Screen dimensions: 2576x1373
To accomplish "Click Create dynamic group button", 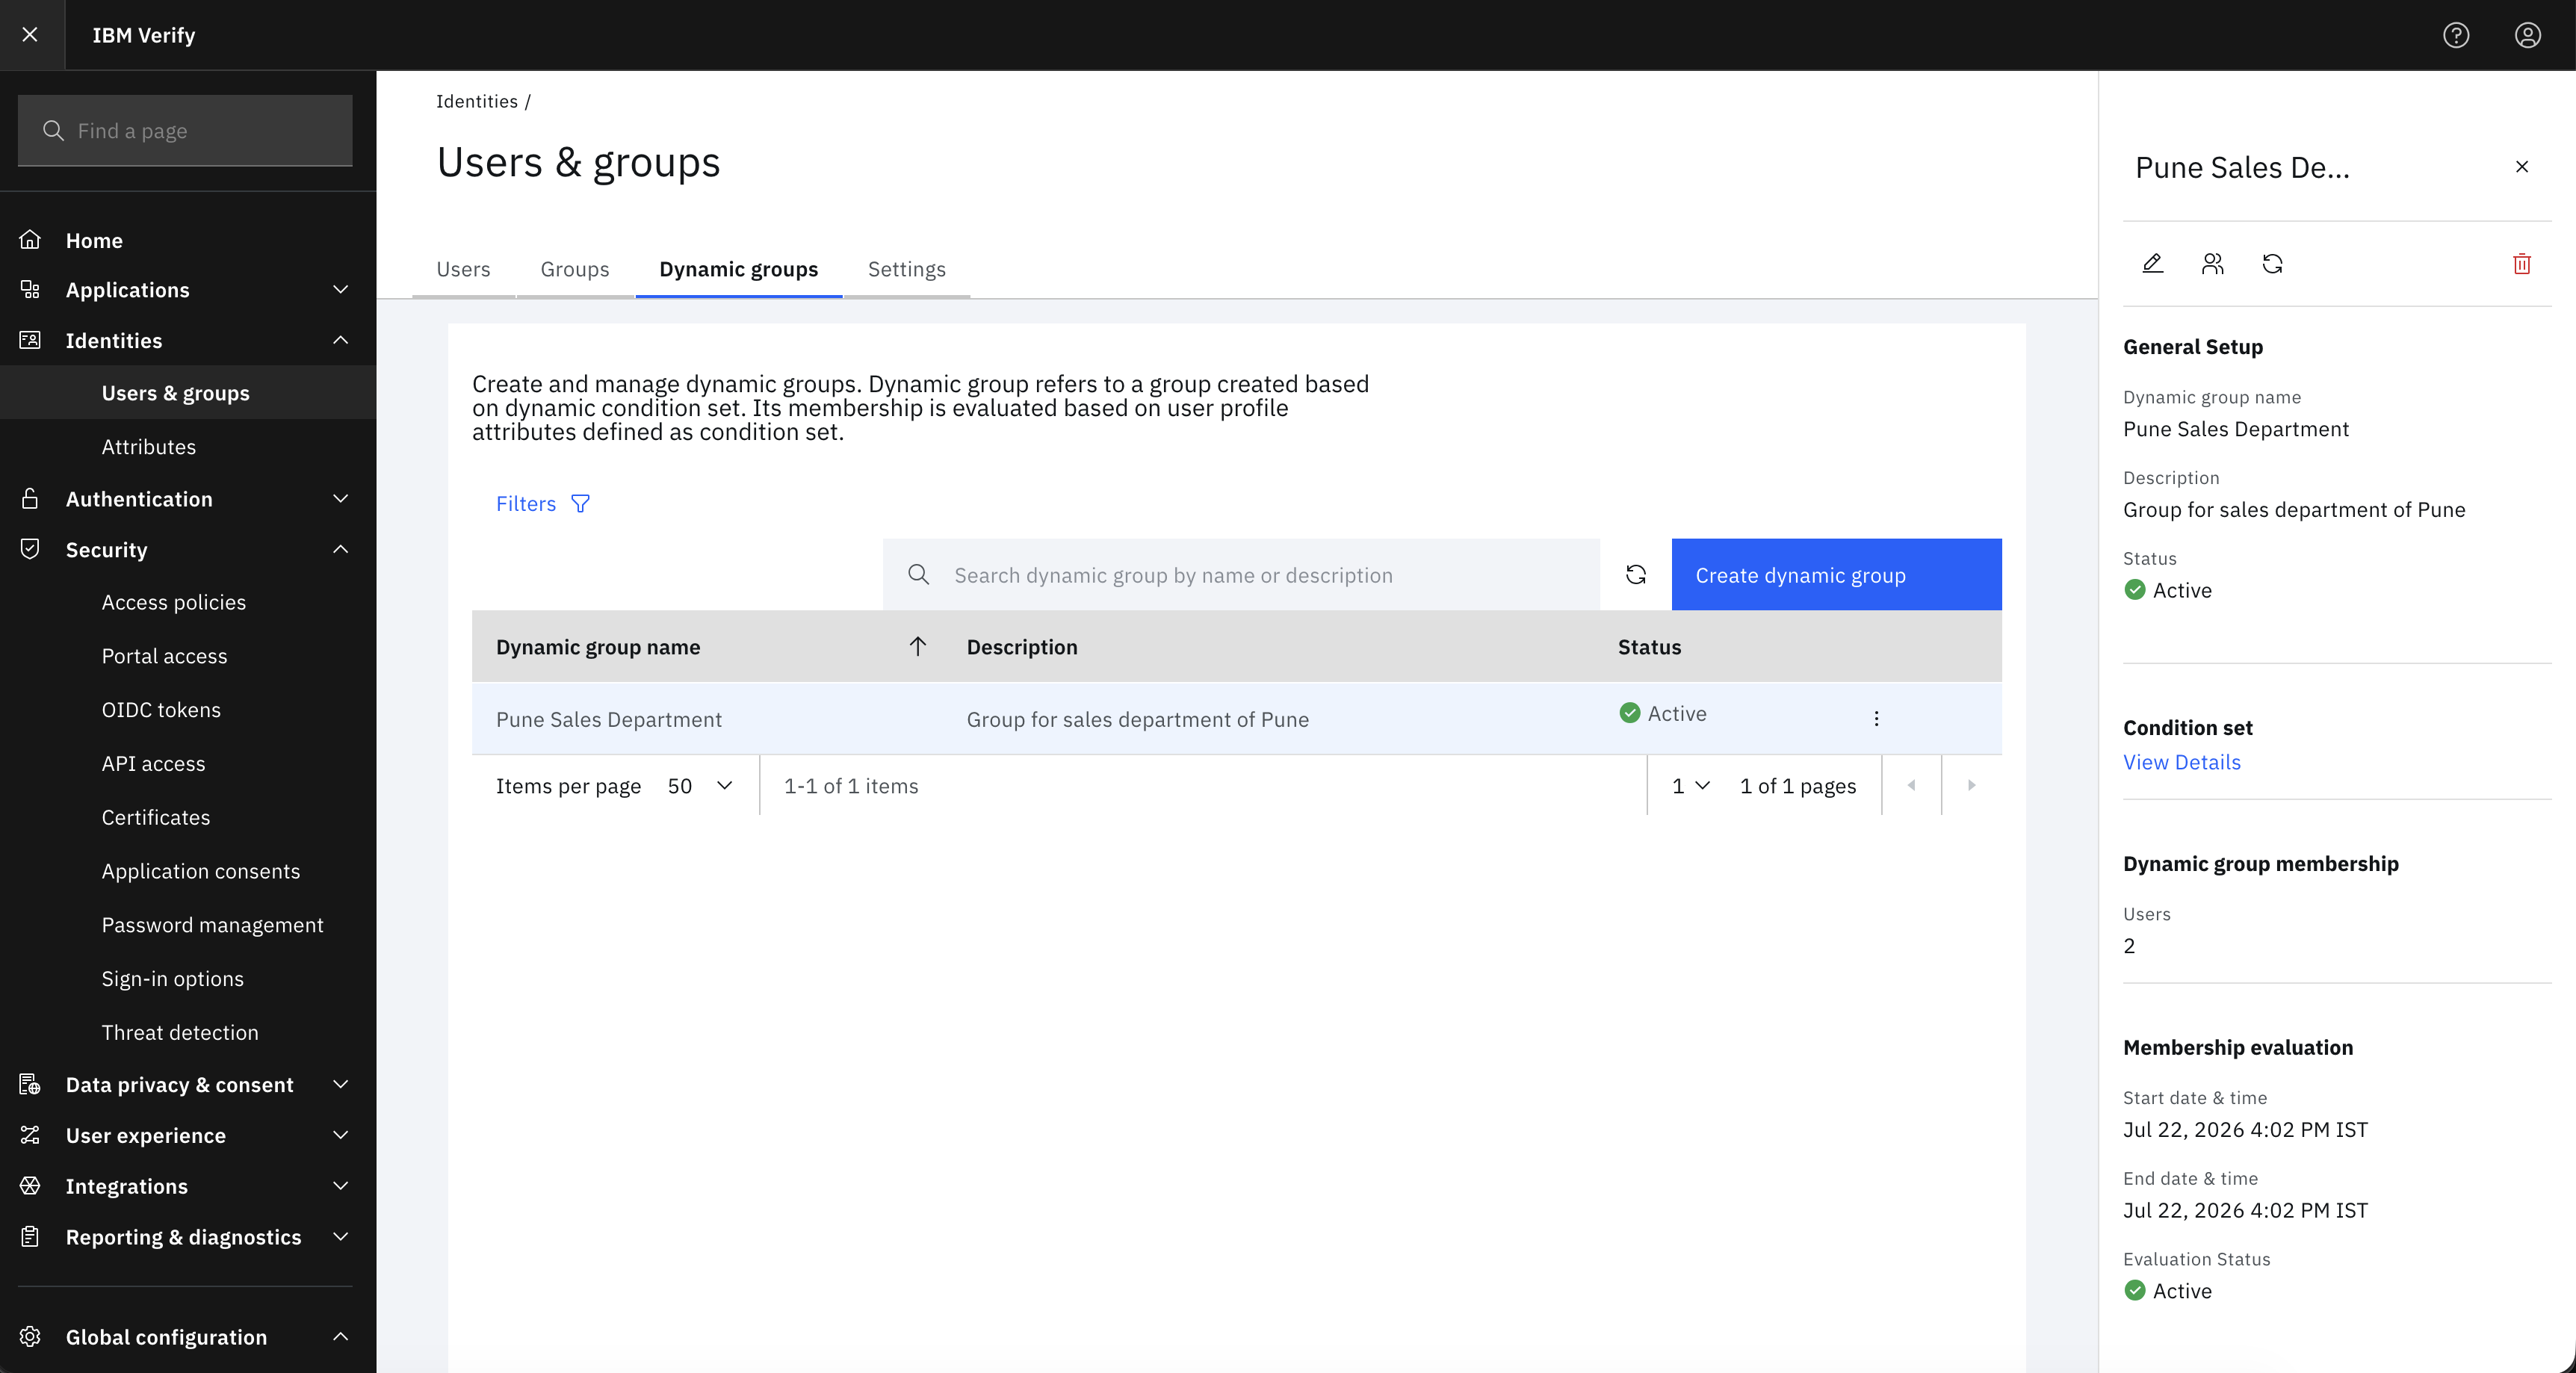I will (1836, 574).
